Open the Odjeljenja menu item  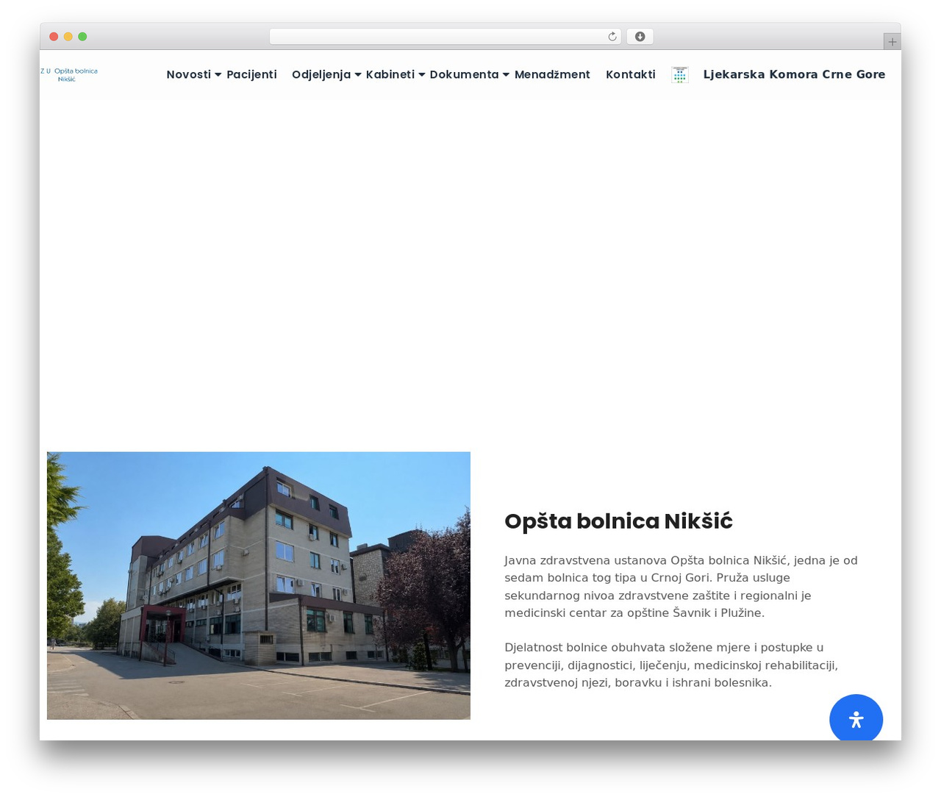point(321,74)
